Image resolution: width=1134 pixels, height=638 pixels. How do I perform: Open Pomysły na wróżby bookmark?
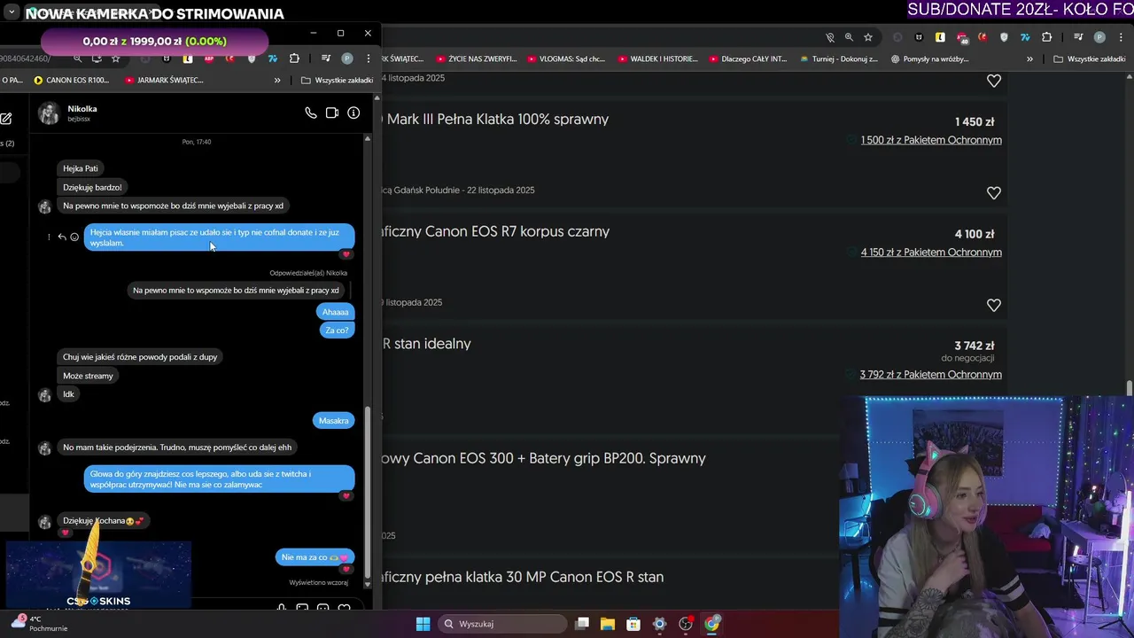929,58
